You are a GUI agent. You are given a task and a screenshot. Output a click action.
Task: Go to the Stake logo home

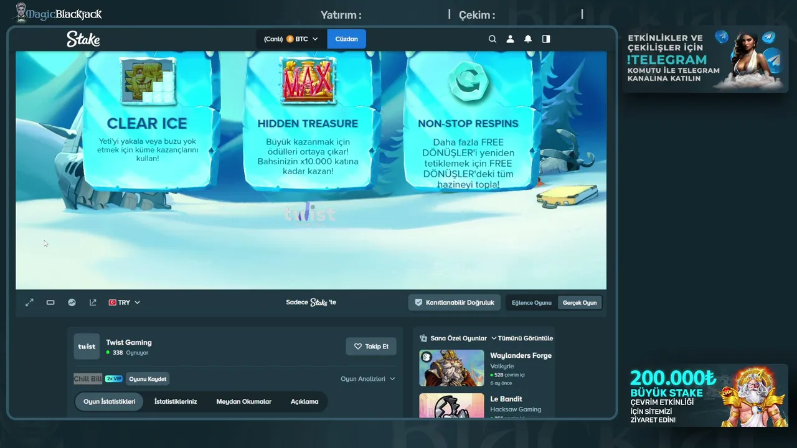[83, 39]
